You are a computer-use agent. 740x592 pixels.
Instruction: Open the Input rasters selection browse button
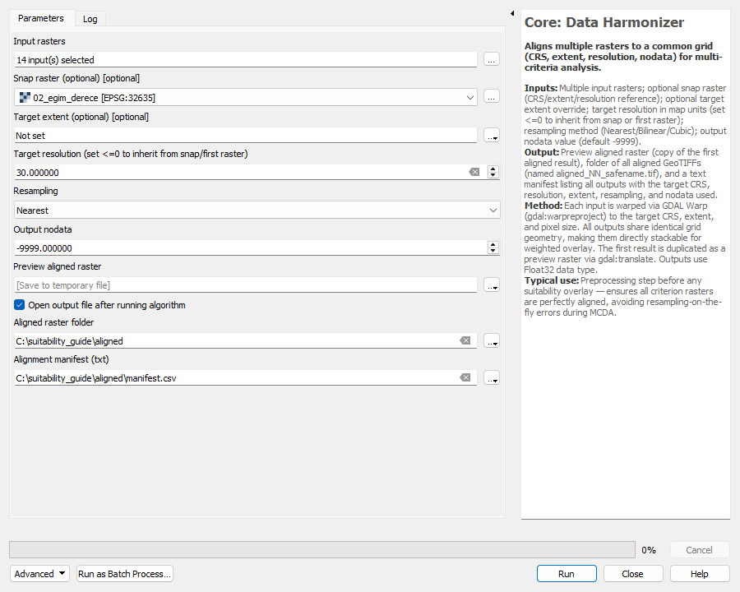[492, 60]
